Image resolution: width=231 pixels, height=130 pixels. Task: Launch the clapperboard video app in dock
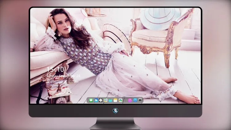click(110, 100)
